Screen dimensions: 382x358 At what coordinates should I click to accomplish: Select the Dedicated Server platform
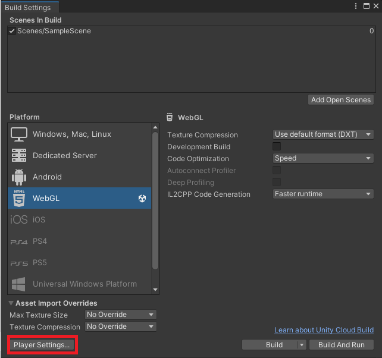click(79, 155)
